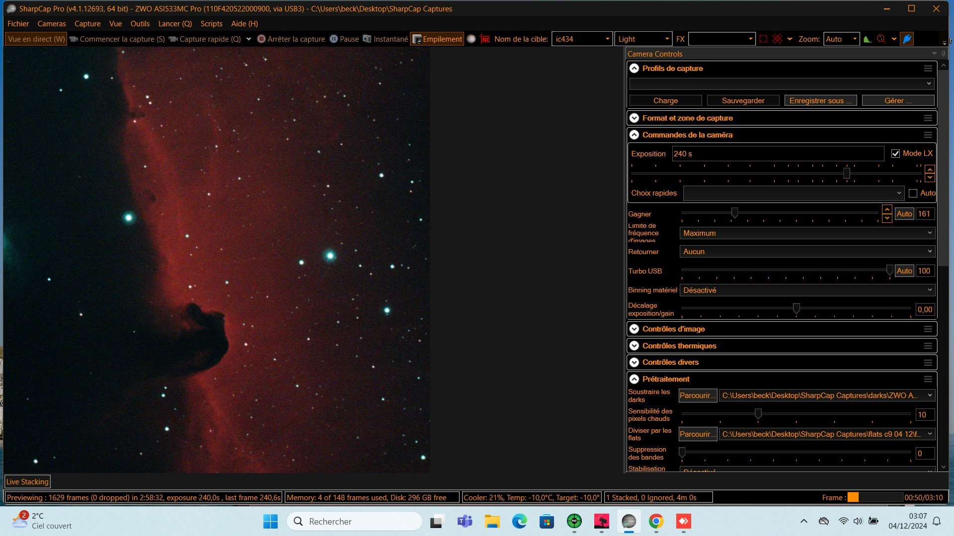
Task: Click the Capture rapide camera icon
Action: click(173, 39)
